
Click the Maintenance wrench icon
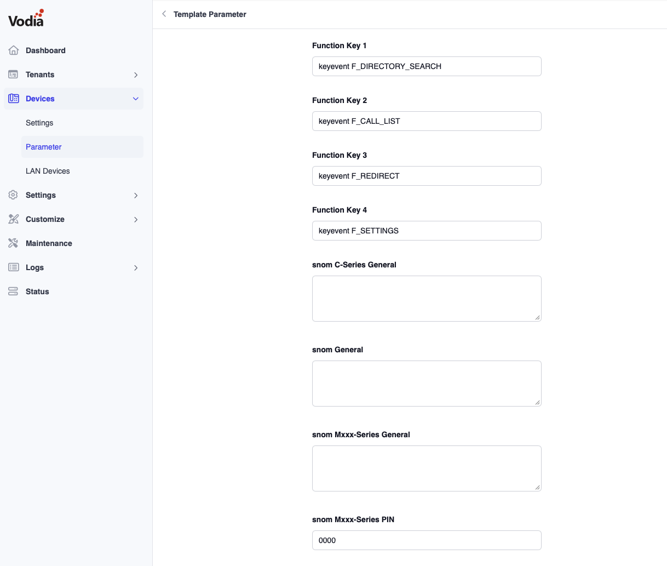tap(14, 243)
